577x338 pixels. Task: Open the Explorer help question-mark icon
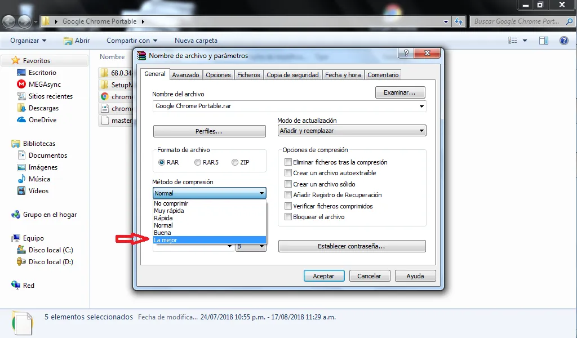click(x=563, y=41)
